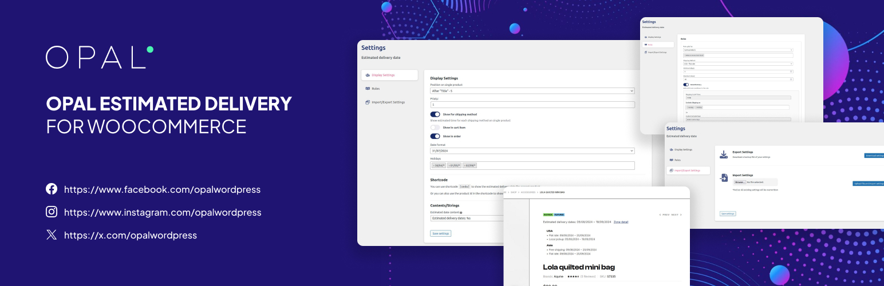Screen dimensions: 884x286
Task: Click the product star rating
Action: [x=573, y=276]
